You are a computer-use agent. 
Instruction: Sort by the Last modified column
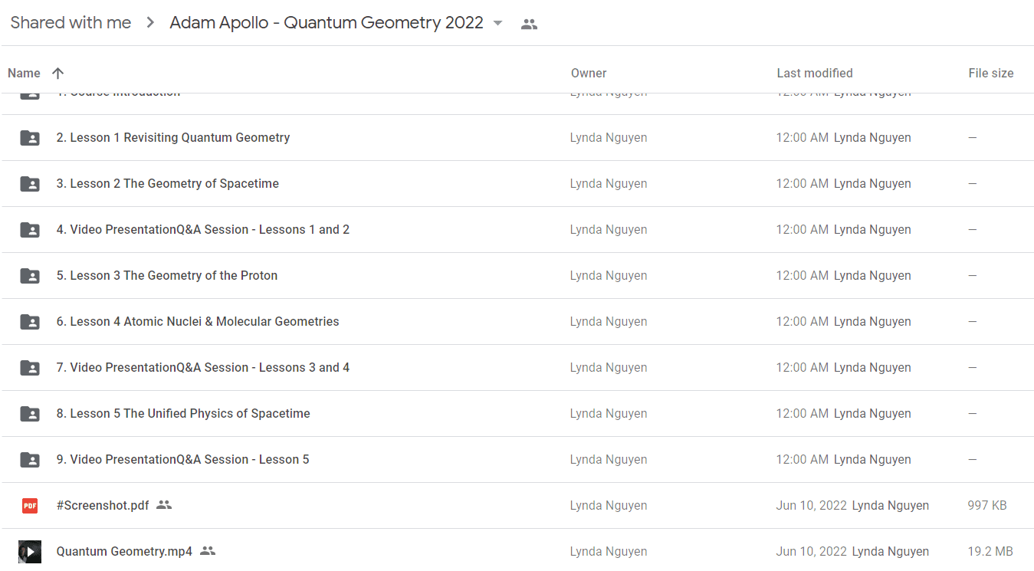pos(814,74)
